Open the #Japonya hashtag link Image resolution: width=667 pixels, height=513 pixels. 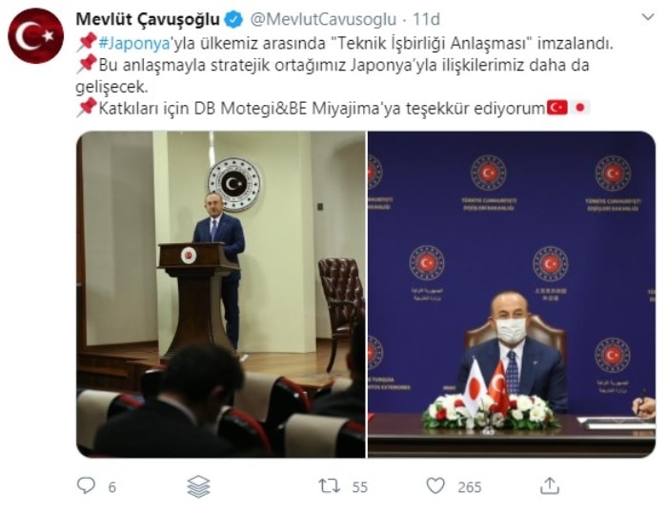tap(134, 44)
